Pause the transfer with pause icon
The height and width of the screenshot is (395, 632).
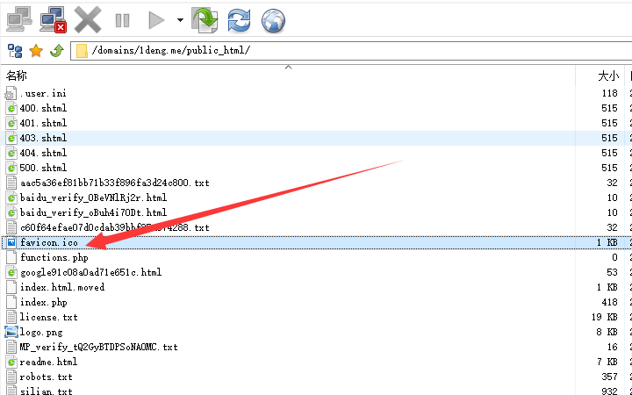coord(122,18)
